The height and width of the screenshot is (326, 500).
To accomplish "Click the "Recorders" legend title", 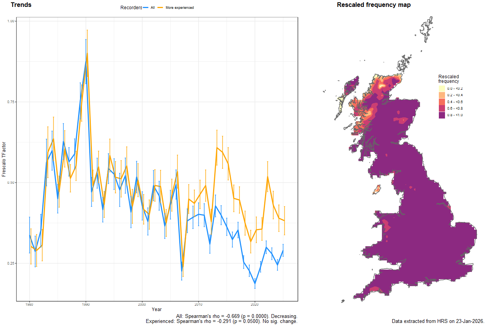I will tap(131, 7).
